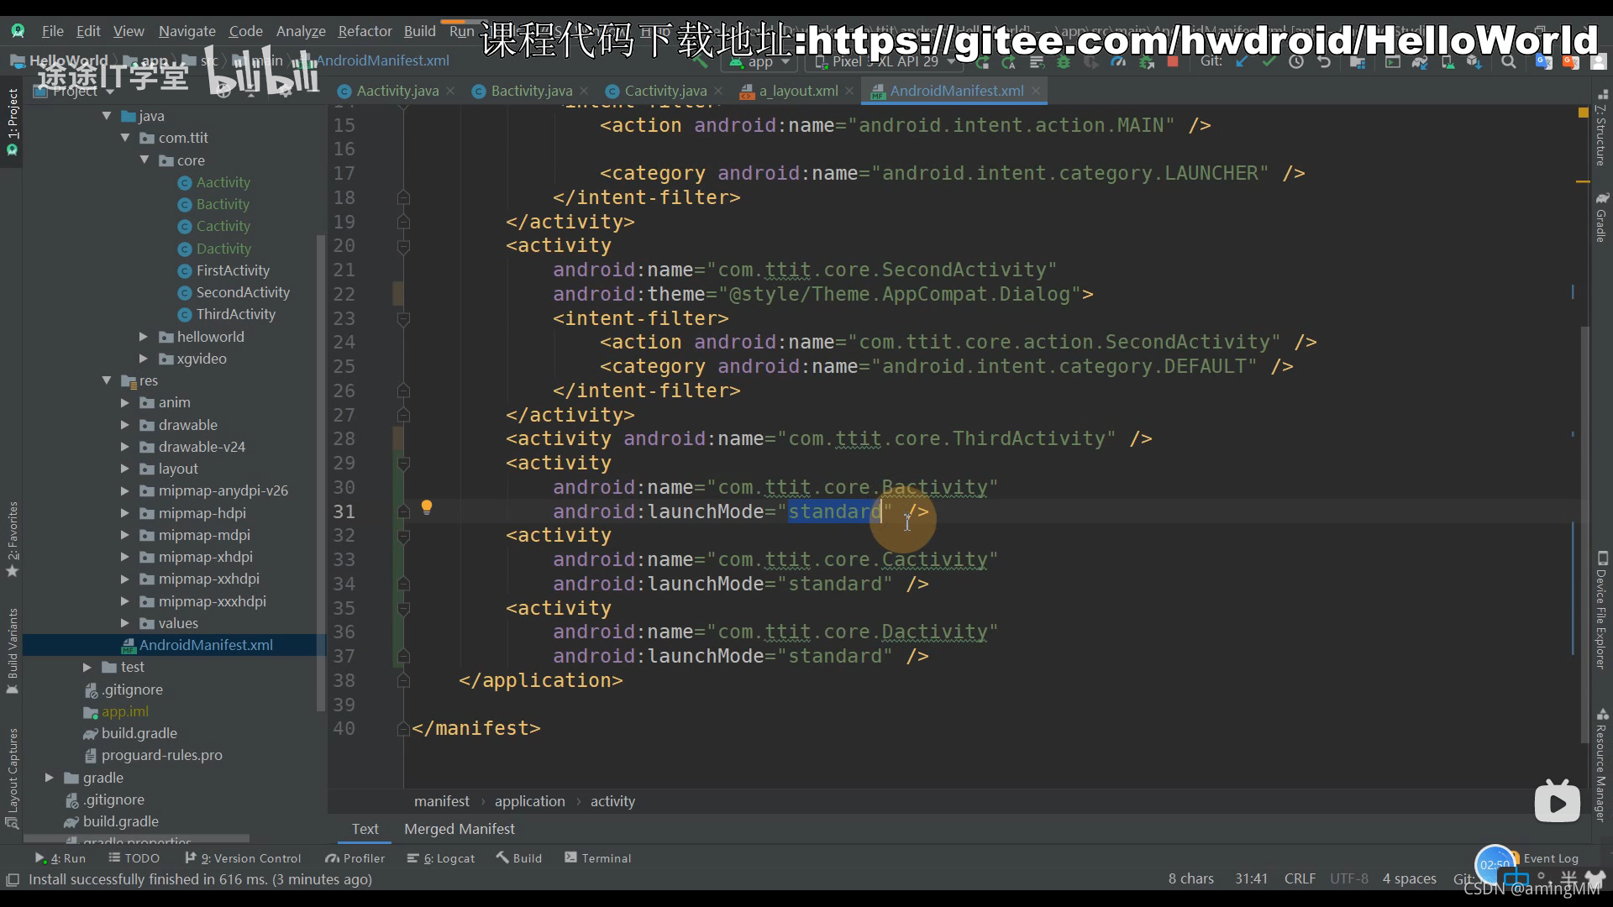Collapse the core package node
1613x907 pixels.
point(144,160)
